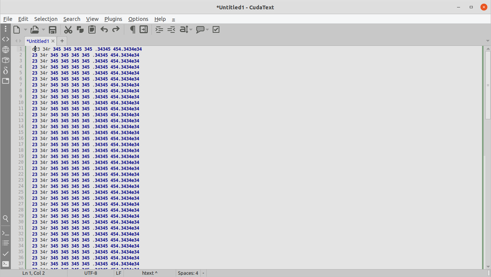Open the globe sidebar panel icon
The width and height of the screenshot is (491, 277).
(x=6, y=50)
